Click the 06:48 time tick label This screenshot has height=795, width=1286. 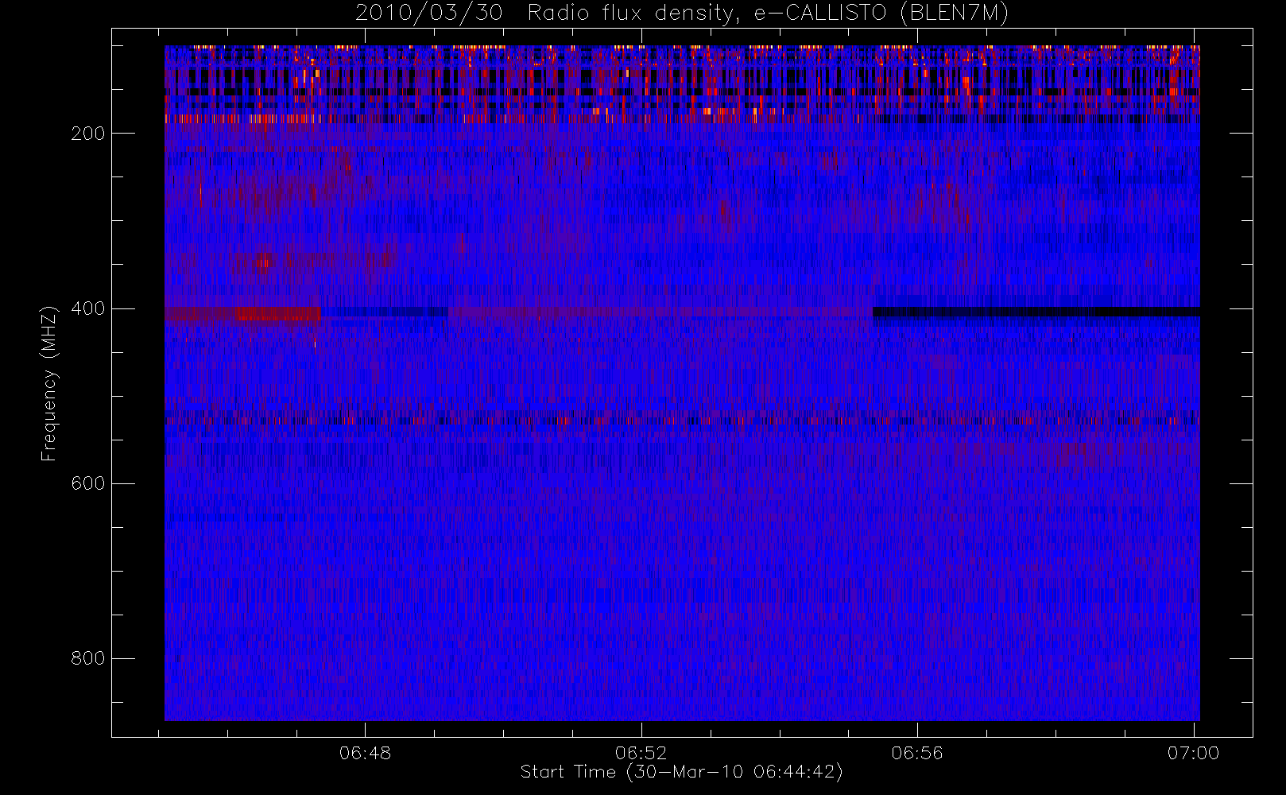tap(366, 753)
